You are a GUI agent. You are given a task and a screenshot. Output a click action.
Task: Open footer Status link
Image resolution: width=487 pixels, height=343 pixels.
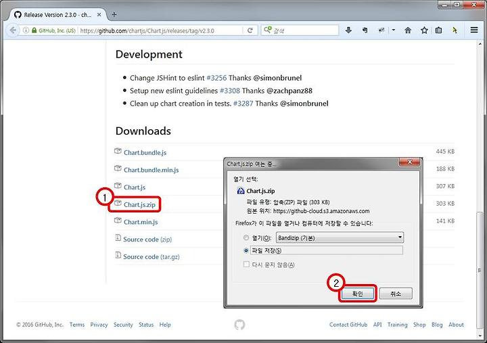146,325
